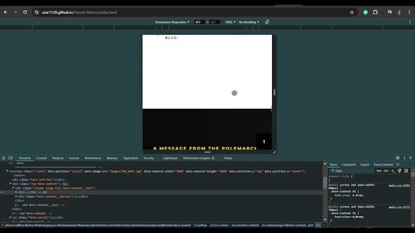Viewport: 415px width, 233px height.
Task: Focus the Styles Filter input
Action: [x=352, y=171]
